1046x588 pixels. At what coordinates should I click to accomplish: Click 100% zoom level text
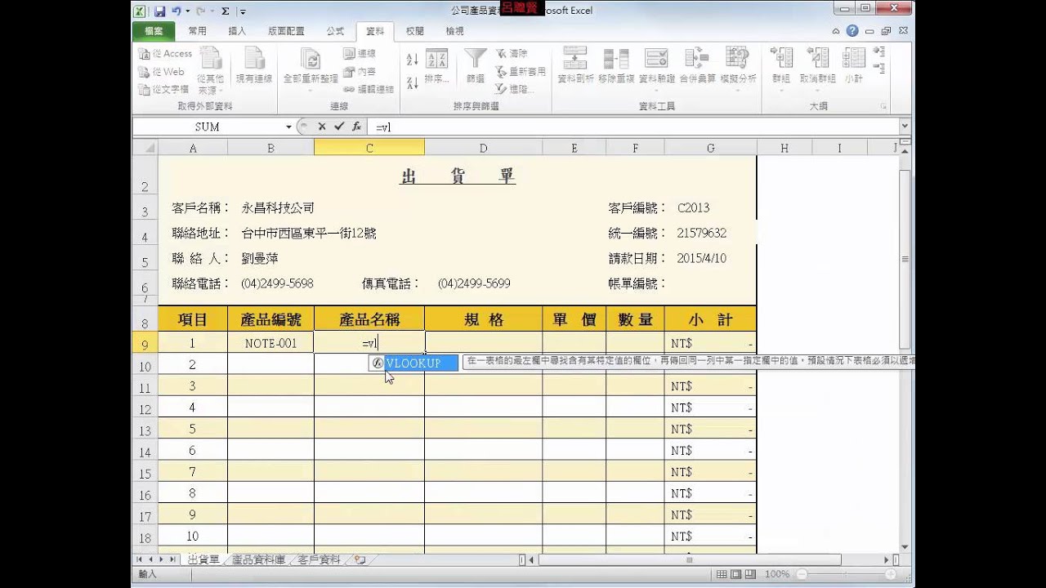point(778,574)
